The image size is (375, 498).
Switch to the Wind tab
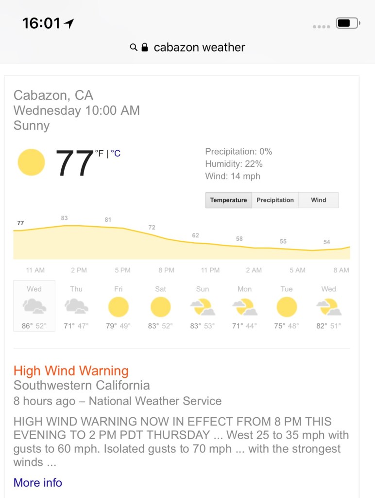pos(319,200)
